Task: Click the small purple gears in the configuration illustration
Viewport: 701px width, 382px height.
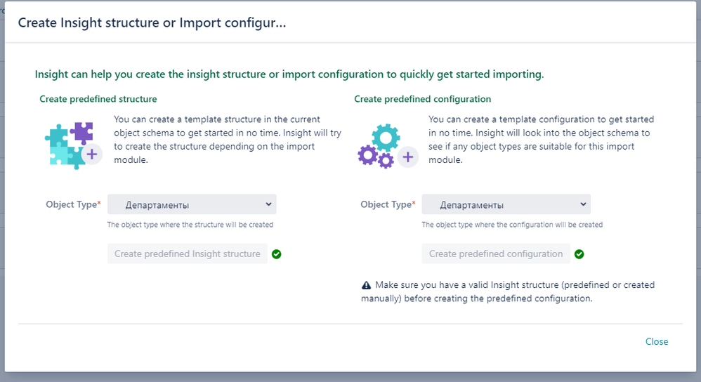Action: tap(376, 157)
